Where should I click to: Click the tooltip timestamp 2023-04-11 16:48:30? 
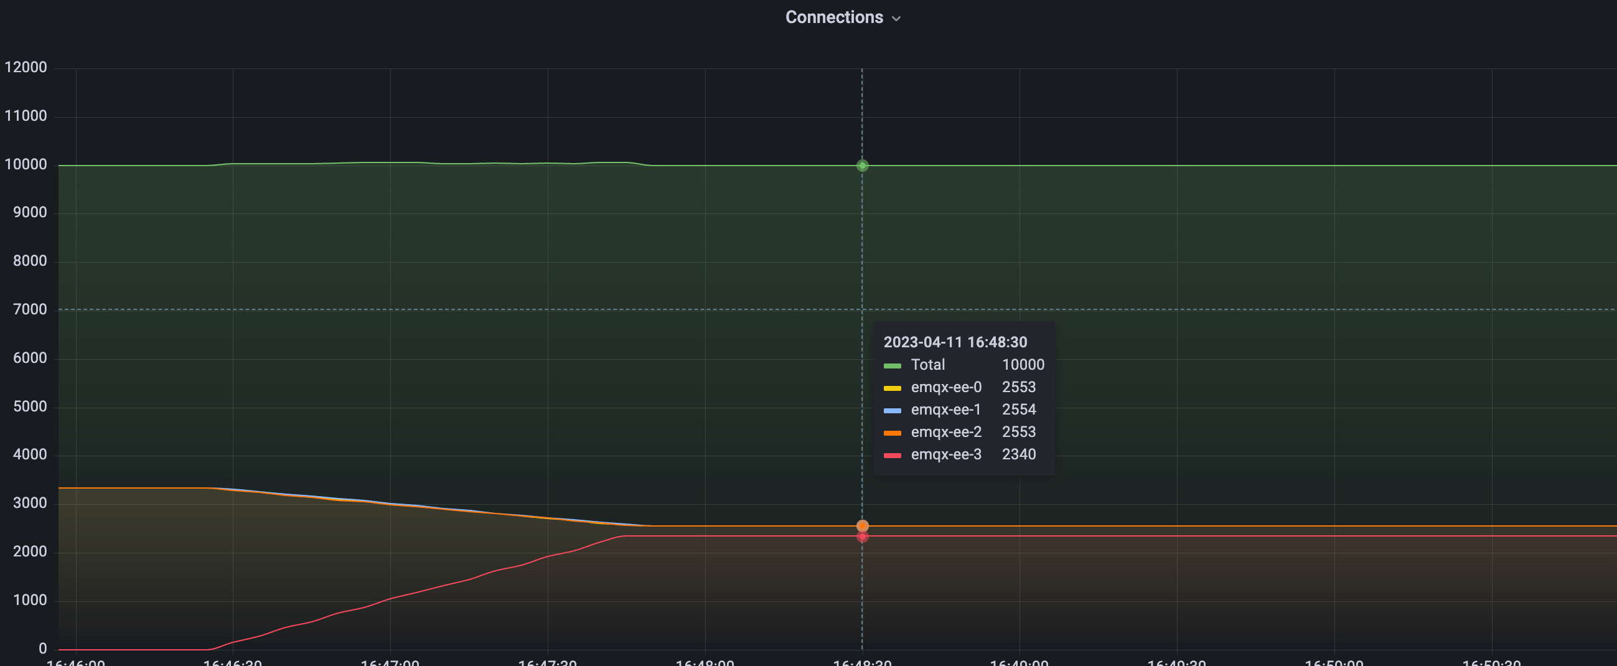[x=955, y=342]
